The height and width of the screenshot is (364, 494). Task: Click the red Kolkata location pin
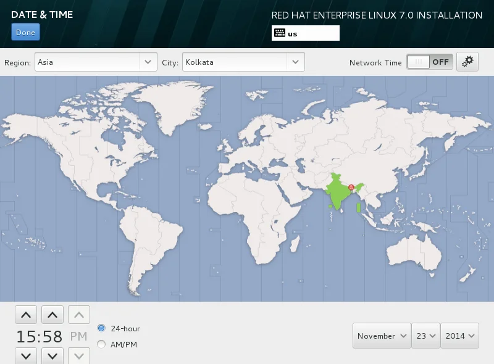(x=351, y=188)
